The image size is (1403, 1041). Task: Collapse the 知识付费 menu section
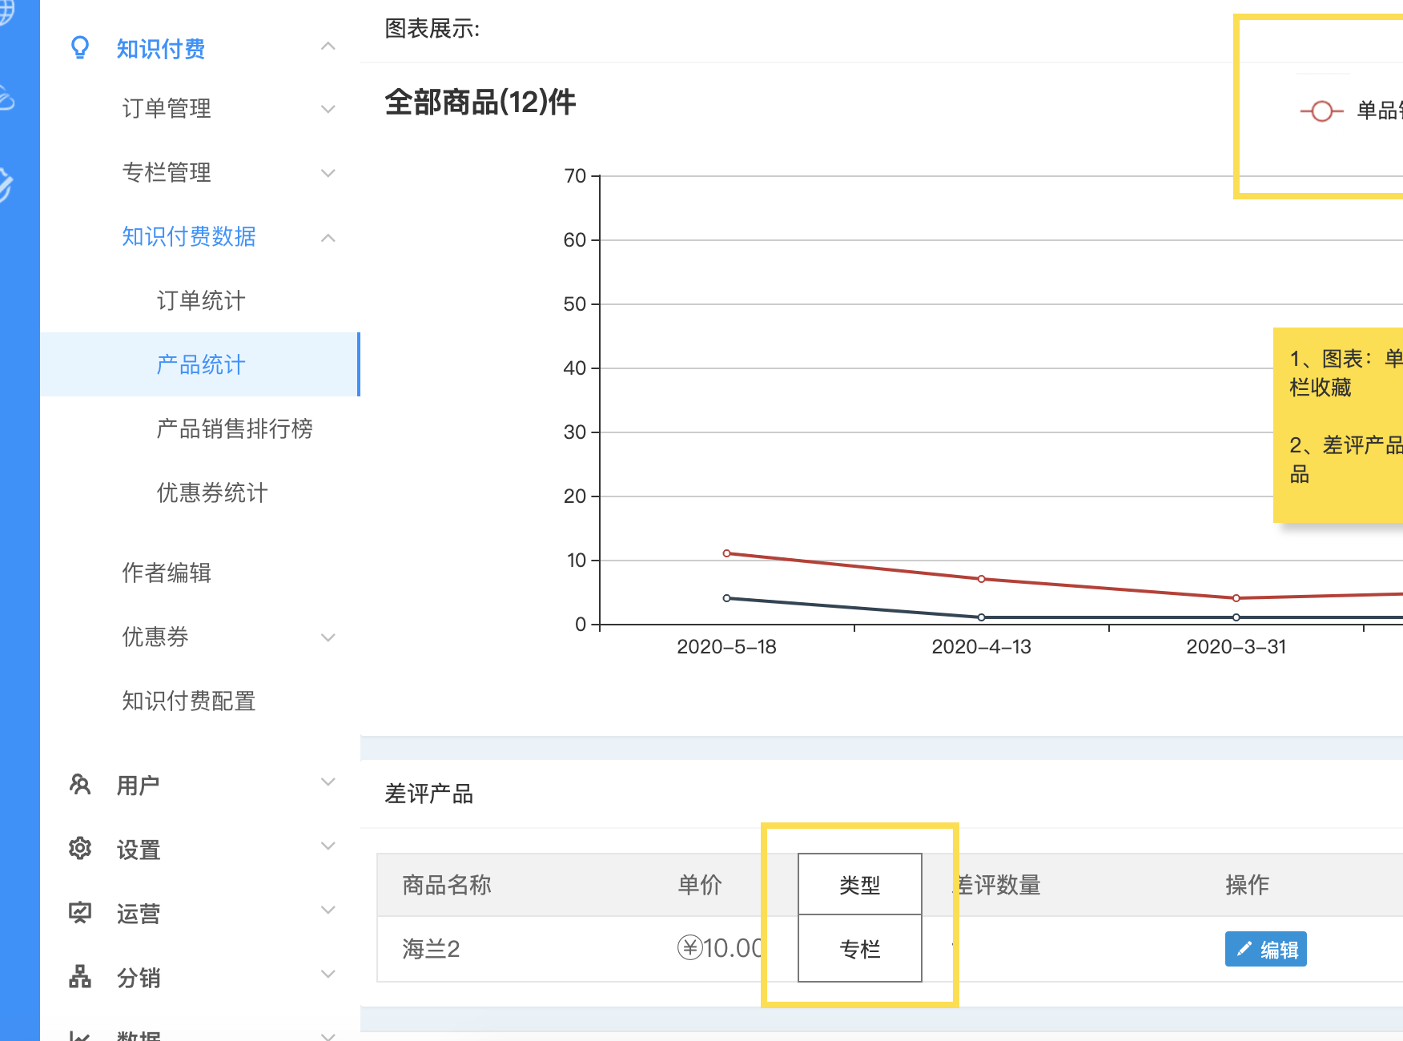(328, 46)
